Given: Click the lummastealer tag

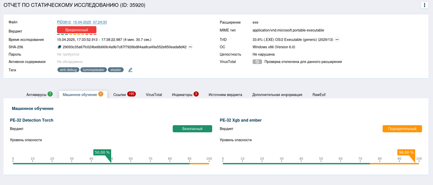Looking at the screenshot, I should 94,70.
